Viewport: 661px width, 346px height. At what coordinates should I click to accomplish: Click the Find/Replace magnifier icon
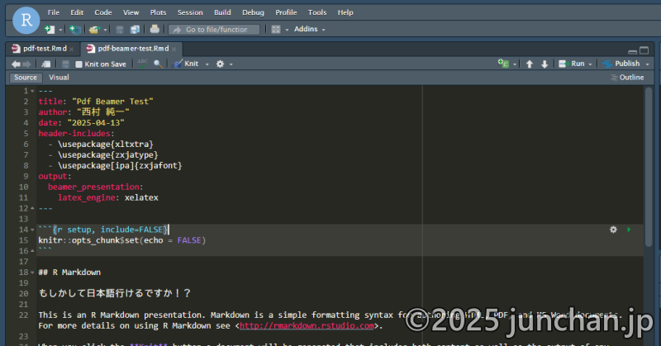click(158, 64)
